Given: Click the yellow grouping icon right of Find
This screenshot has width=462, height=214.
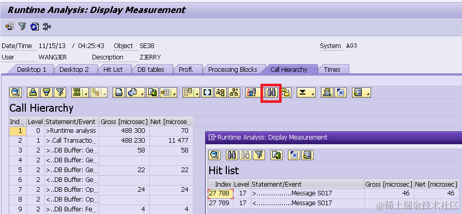Looking at the screenshot, I should pos(285,93).
